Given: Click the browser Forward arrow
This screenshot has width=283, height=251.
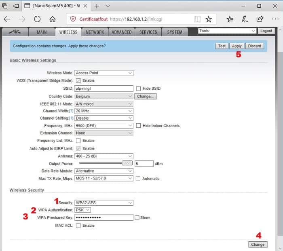Looking at the screenshot, I should 22,19.
